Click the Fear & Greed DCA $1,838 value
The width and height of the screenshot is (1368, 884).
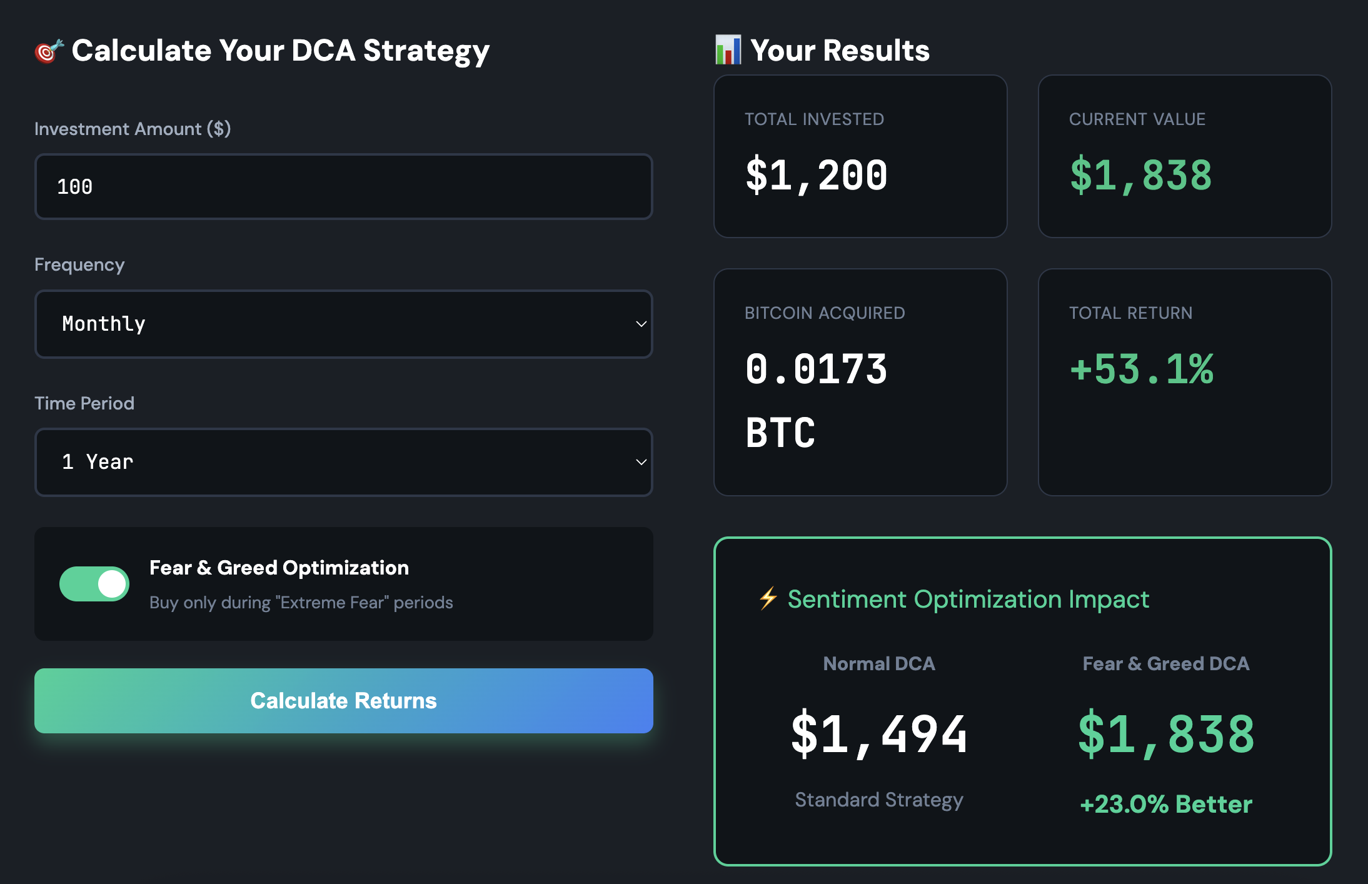[x=1165, y=735]
